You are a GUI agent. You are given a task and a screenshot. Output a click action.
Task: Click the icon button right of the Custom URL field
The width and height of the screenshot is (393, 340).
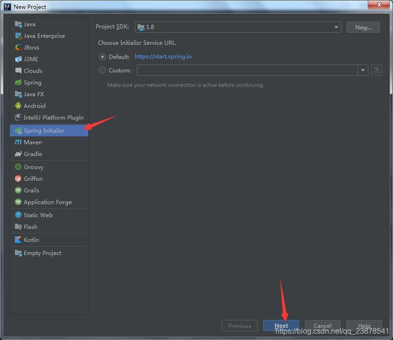(377, 70)
